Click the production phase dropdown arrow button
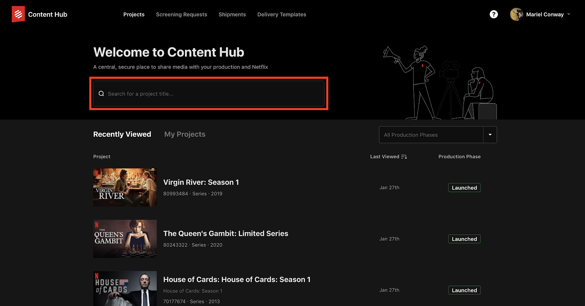The image size is (585, 306). pos(490,135)
